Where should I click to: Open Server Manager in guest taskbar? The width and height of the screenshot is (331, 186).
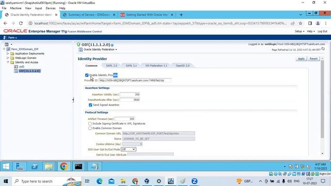[20, 166]
